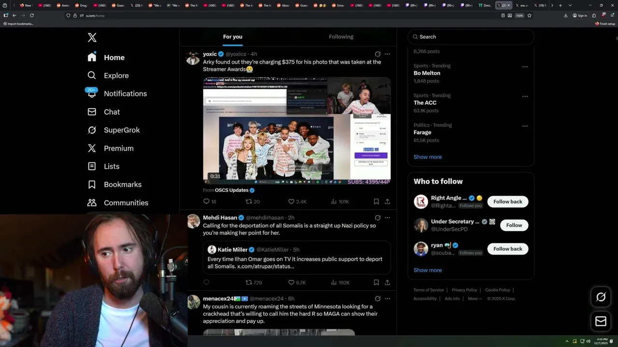618x347 pixels.
Task: Open Terms of Service link
Action: point(428,290)
